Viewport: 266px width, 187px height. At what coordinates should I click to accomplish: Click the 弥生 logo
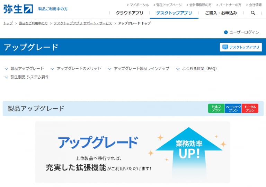click(18, 9)
